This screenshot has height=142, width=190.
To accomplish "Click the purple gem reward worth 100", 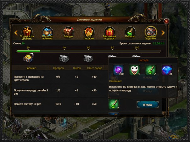I will click(119, 70).
